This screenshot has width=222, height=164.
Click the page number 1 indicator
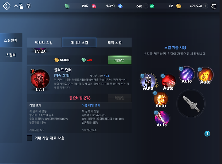(x=207, y=134)
